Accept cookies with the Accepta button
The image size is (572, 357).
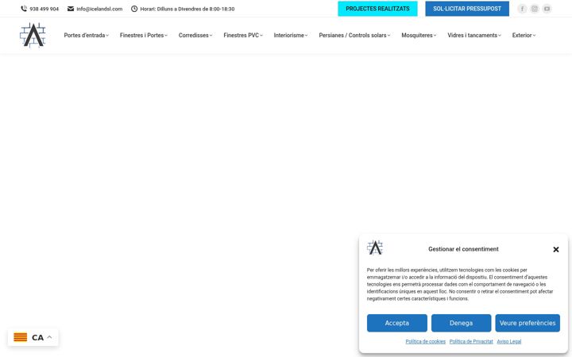click(397, 323)
